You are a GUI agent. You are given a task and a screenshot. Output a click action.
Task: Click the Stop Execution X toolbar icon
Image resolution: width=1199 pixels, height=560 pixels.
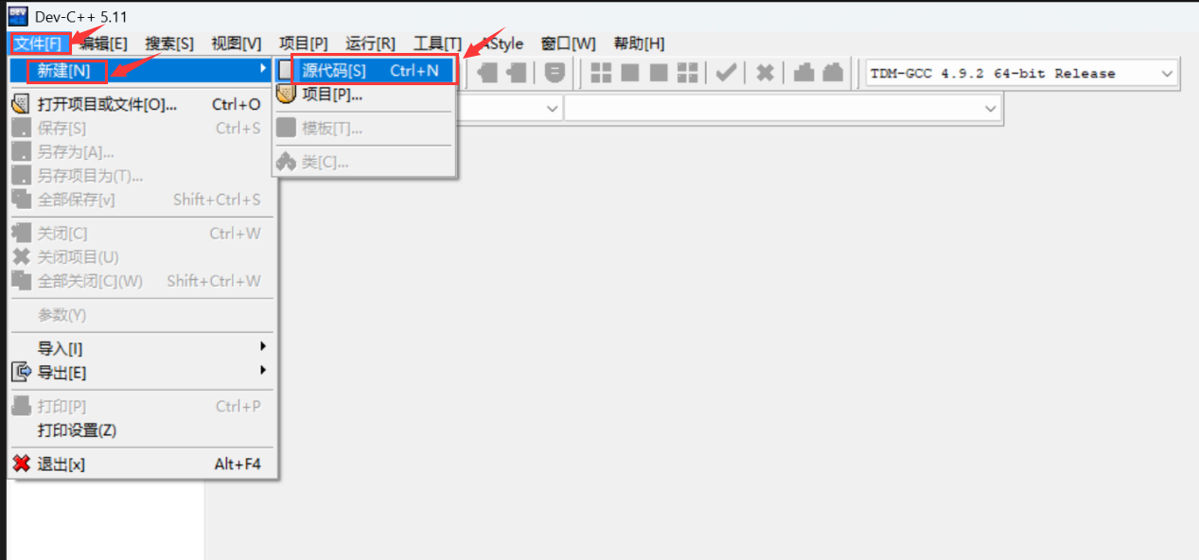pyautogui.click(x=766, y=73)
